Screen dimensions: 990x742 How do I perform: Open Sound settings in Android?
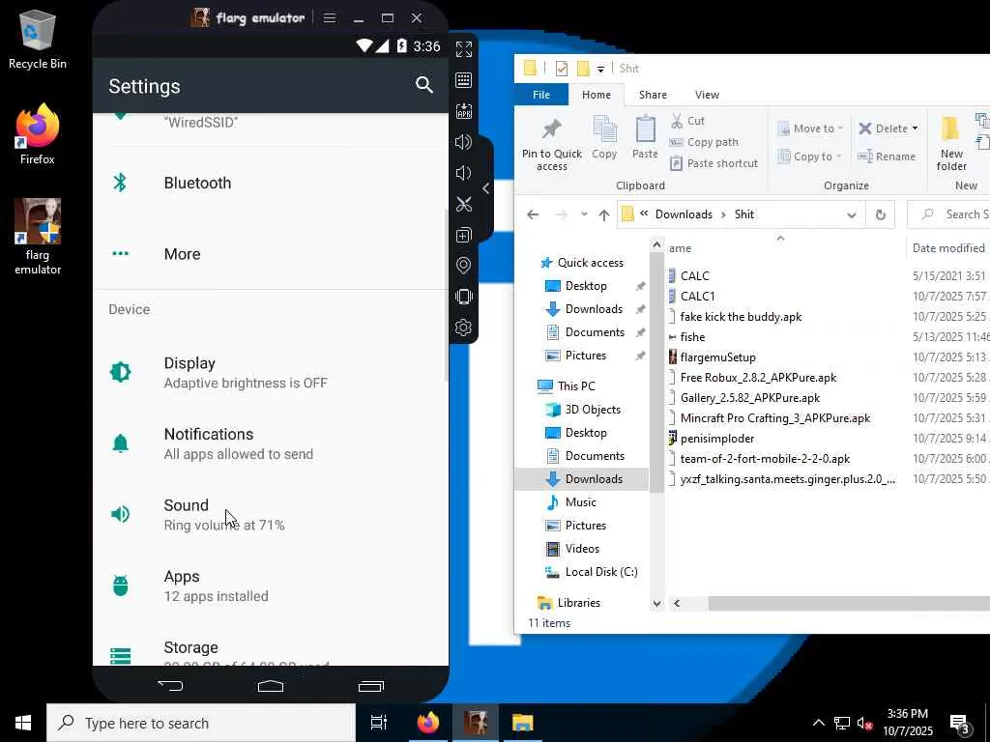(271, 514)
